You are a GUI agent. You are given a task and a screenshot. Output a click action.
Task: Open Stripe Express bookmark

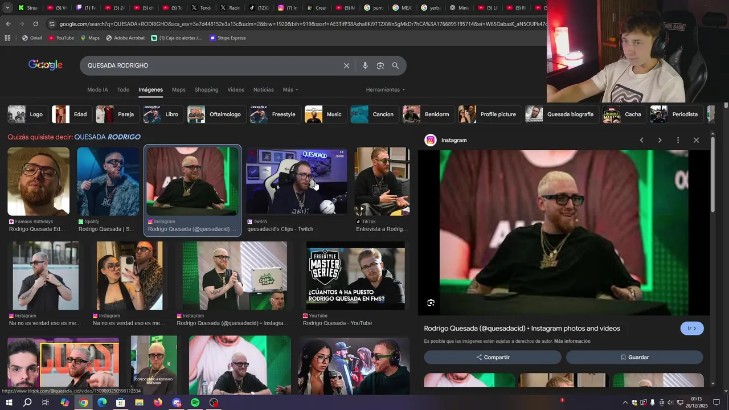coord(228,38)
